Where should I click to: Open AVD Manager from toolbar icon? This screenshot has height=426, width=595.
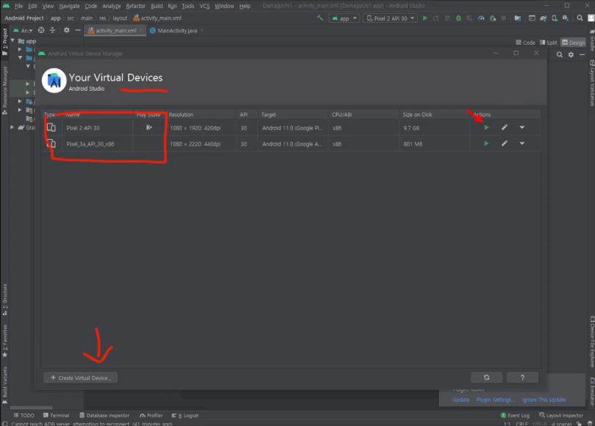click(555, 18)
